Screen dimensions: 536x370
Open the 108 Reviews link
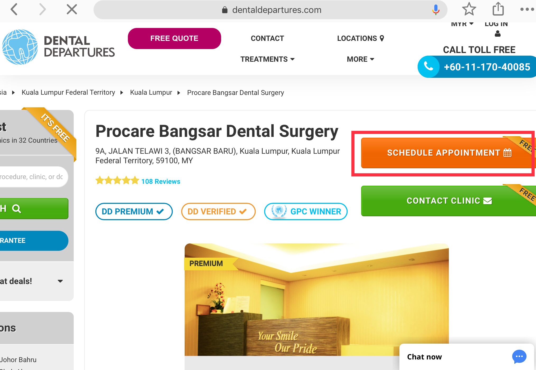point(161,181)
